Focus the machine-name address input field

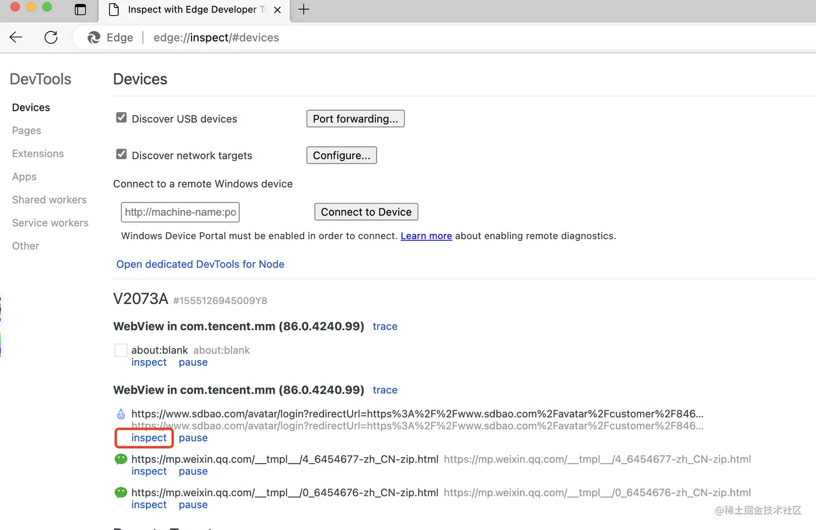click(180, 212)
